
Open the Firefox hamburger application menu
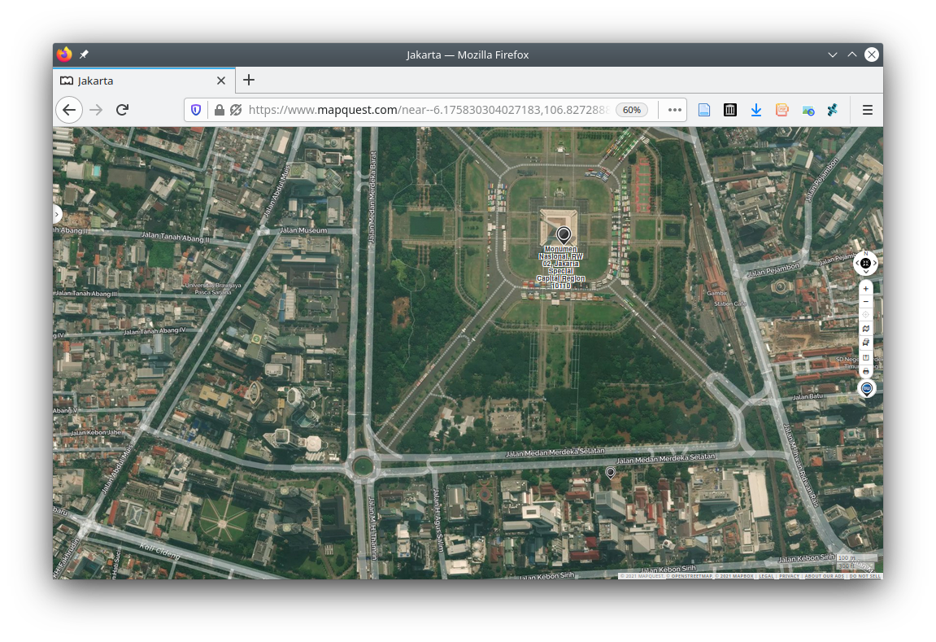pos(867,110)
